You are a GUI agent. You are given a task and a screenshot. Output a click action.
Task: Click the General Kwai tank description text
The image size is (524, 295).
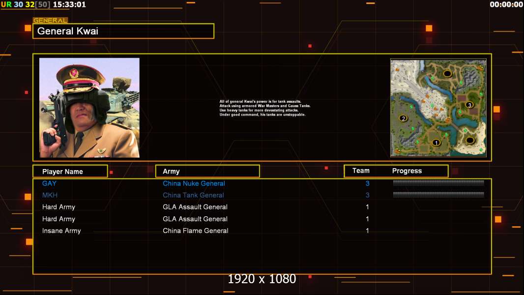265,108
